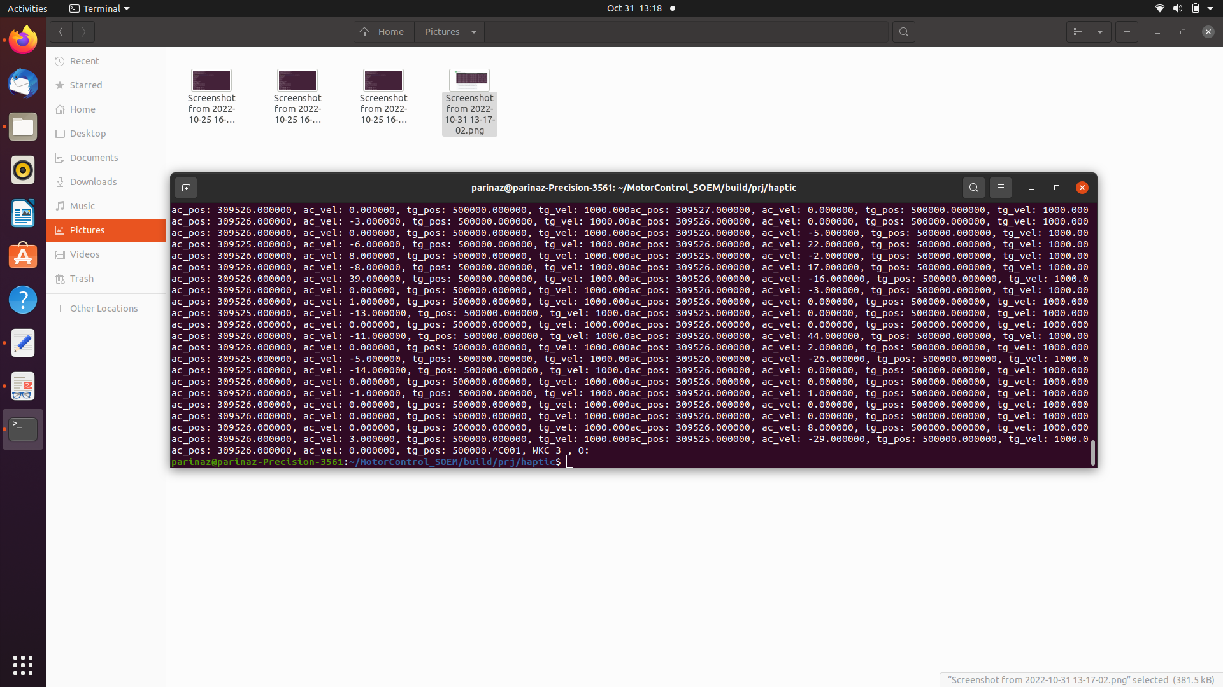
Task: Open Thunderbird mail from the dock
Action: pos(22,83)
